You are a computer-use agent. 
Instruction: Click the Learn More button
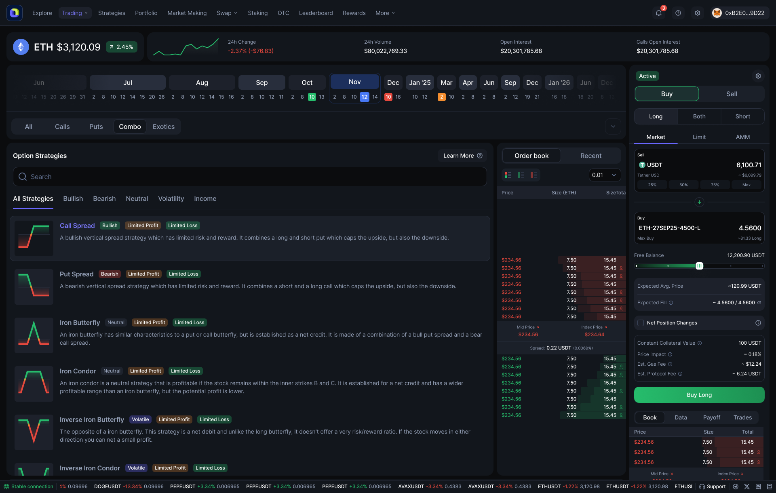[x=462, y=156]
